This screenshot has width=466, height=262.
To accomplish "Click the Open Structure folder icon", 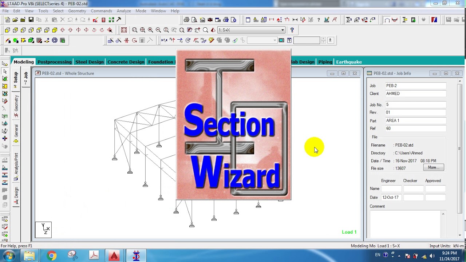I will pos(15,20).
